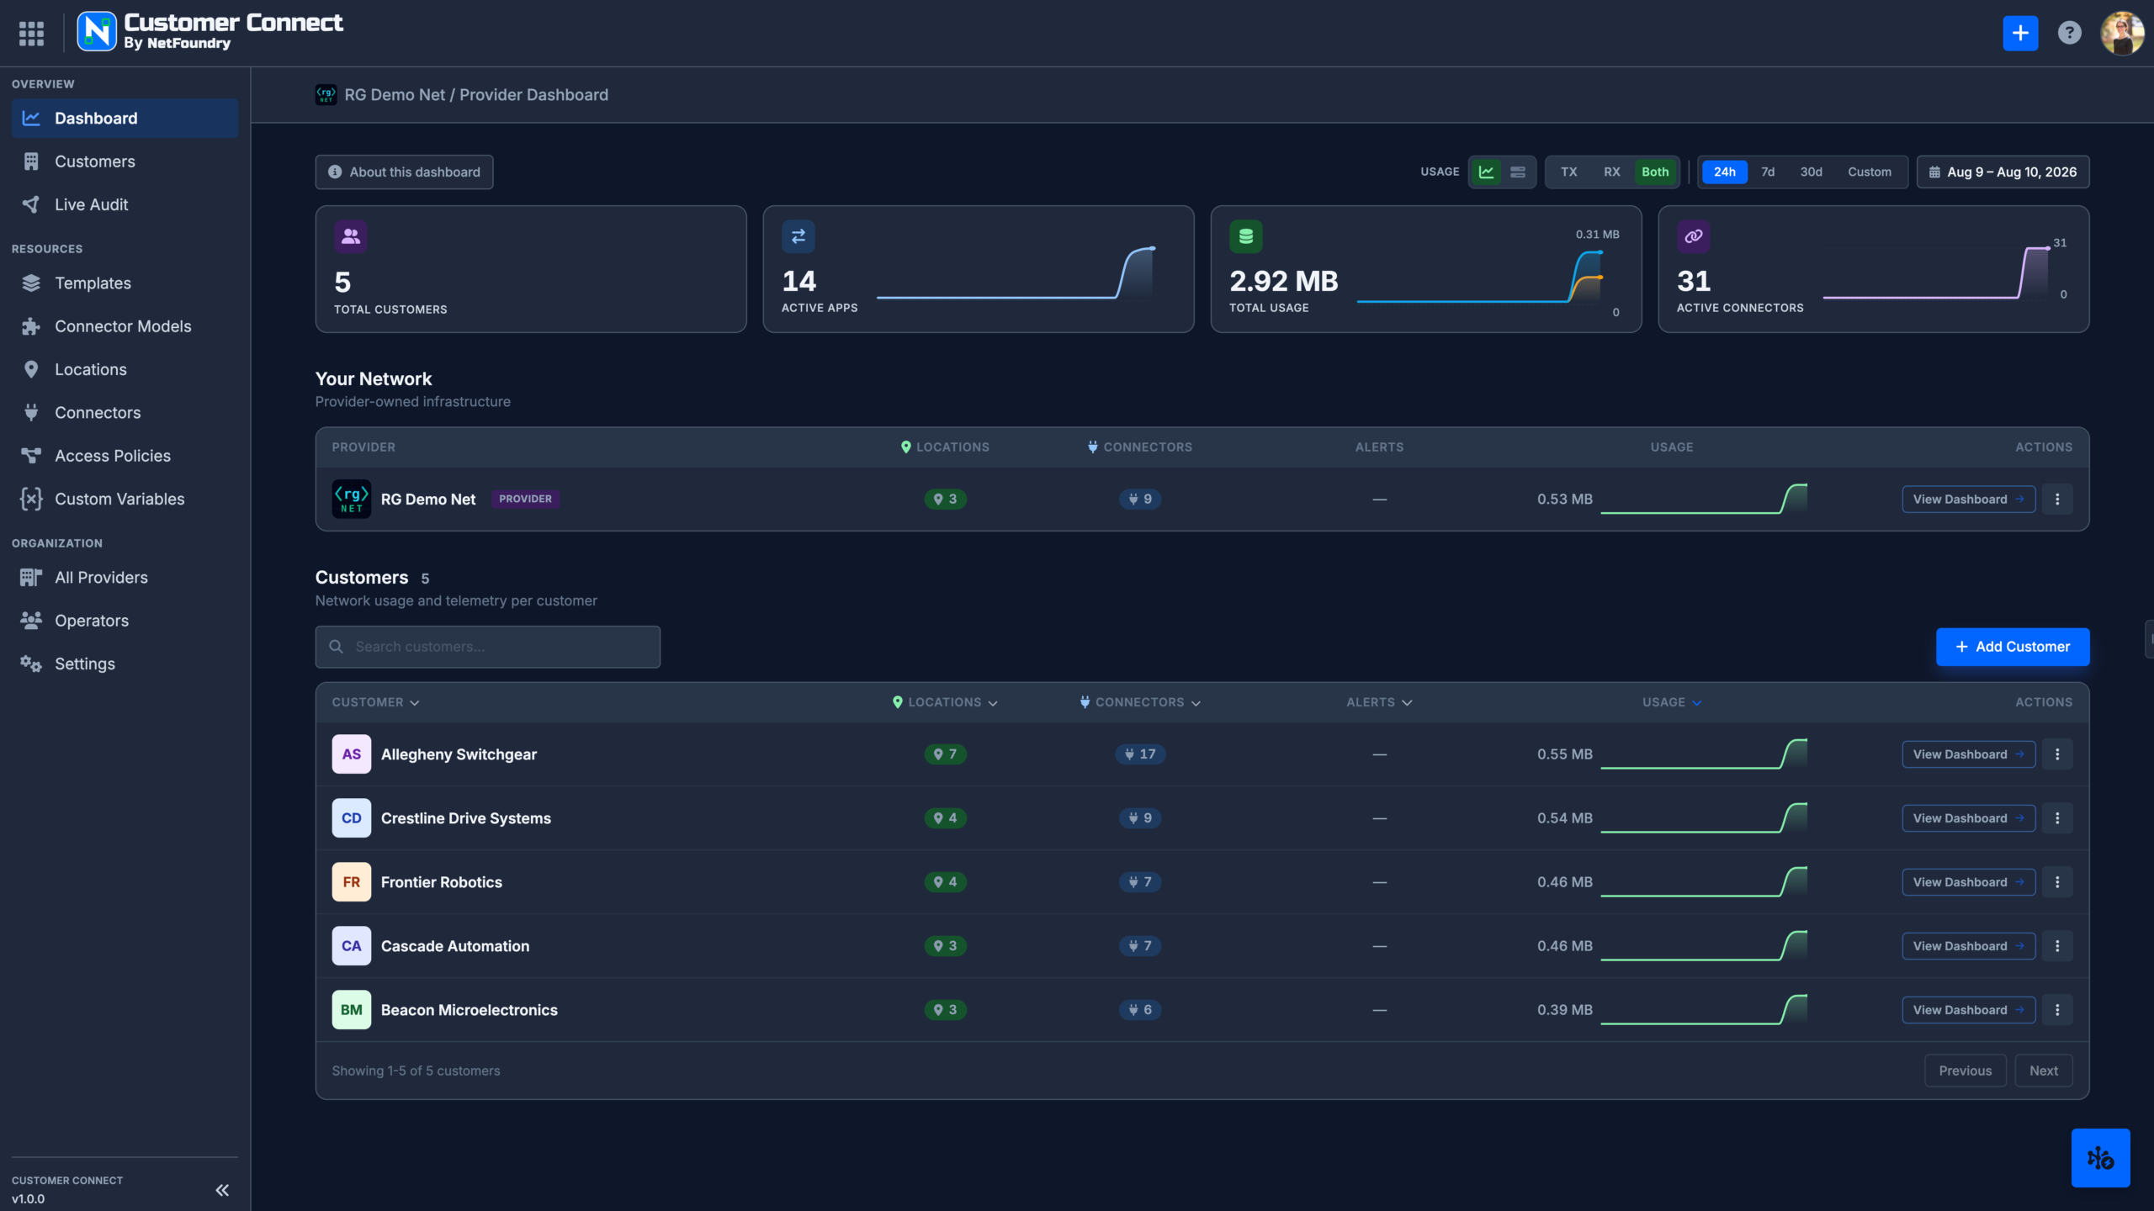Sort customers table by Usage
This screenshot has width=2154, height=1211.
click(1672, 702)
